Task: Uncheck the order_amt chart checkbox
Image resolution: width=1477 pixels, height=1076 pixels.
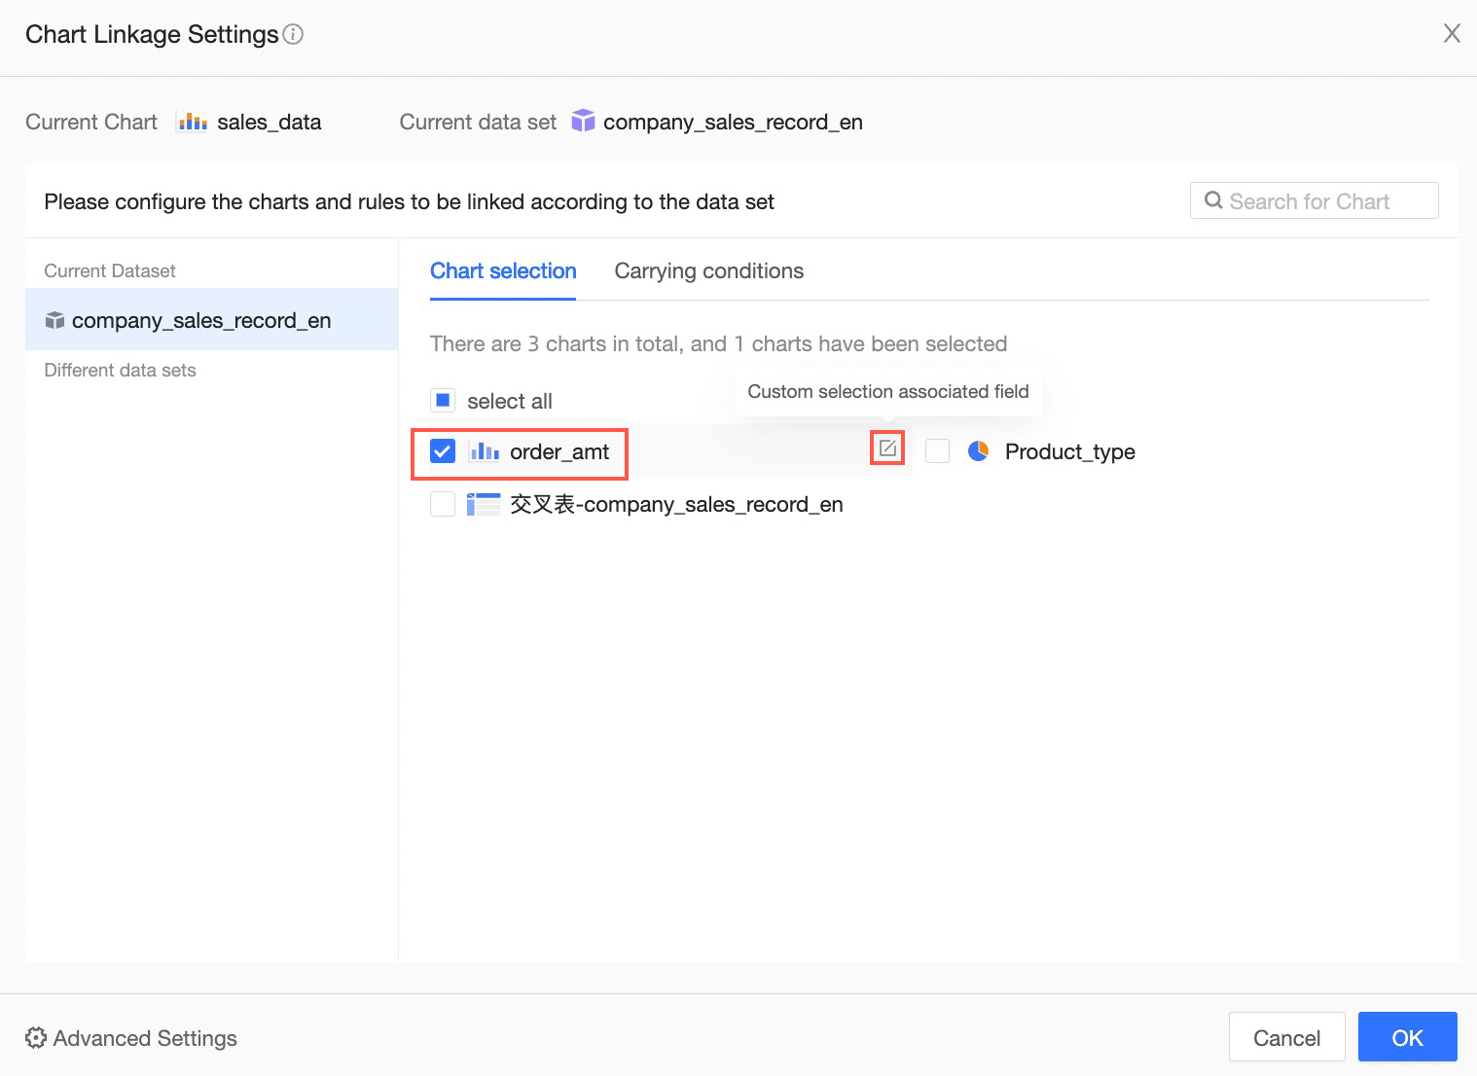Action: 443,451
